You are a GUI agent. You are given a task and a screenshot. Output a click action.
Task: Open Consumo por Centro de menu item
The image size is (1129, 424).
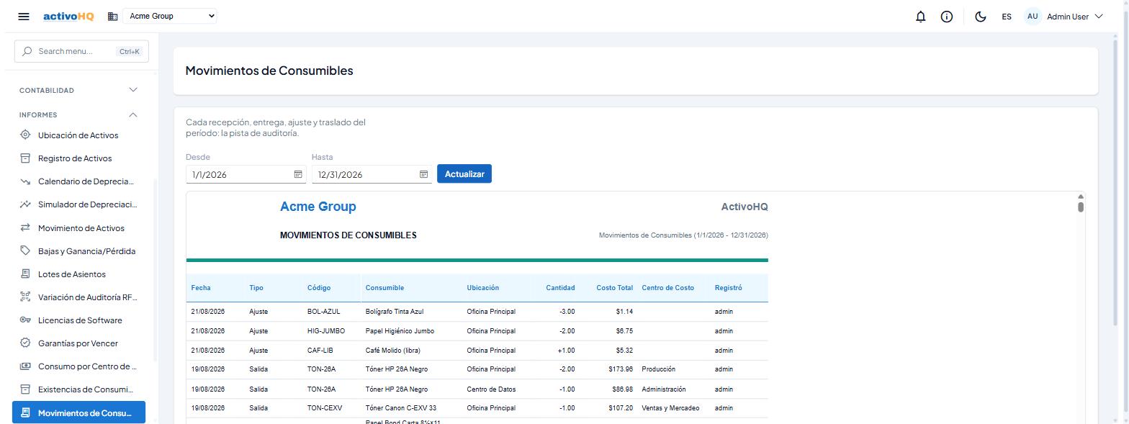pos(87,366)
